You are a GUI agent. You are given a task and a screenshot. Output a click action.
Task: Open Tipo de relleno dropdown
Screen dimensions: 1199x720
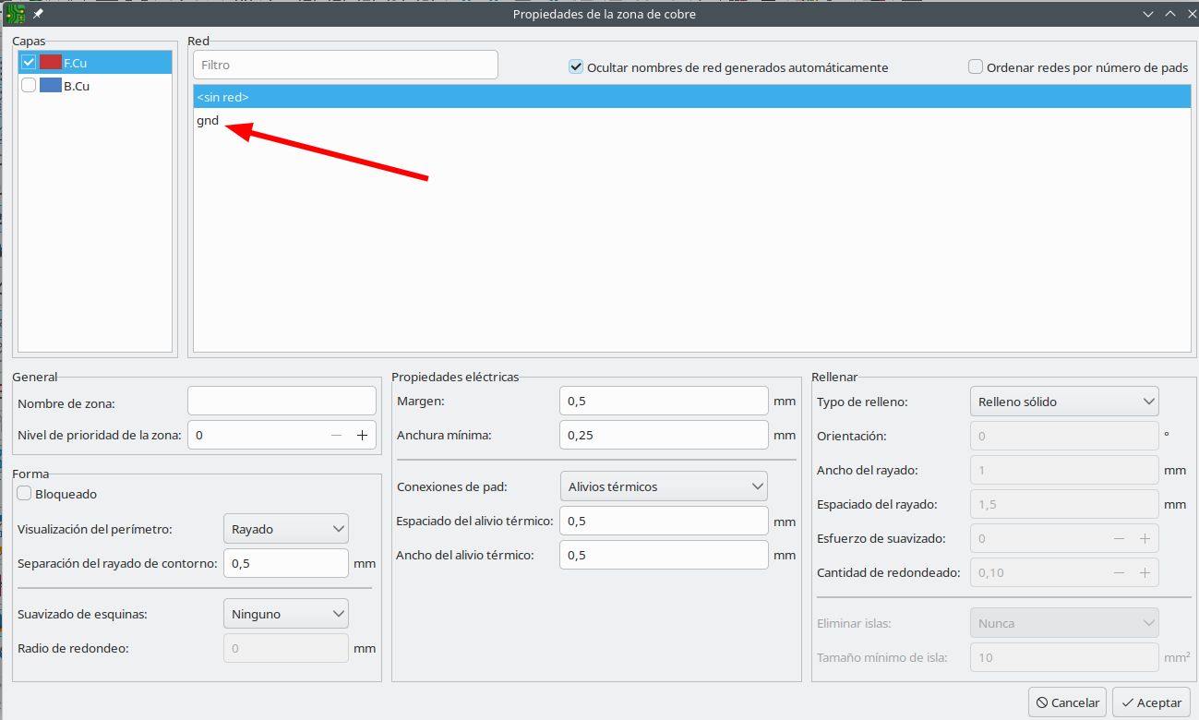[1064, 402]
